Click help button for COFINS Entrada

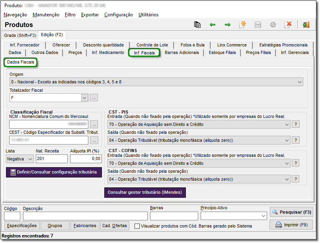pyautogui.click(x=296, y=163)
